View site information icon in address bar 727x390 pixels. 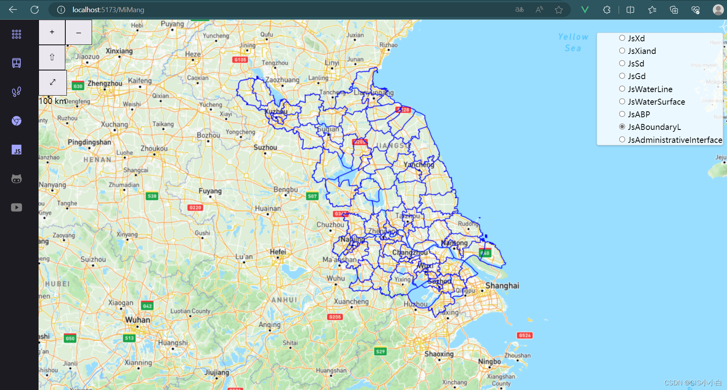(x=61, y=10)
